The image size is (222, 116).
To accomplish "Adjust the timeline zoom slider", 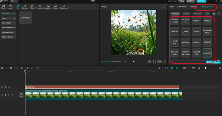I will (x=206, y=68).
